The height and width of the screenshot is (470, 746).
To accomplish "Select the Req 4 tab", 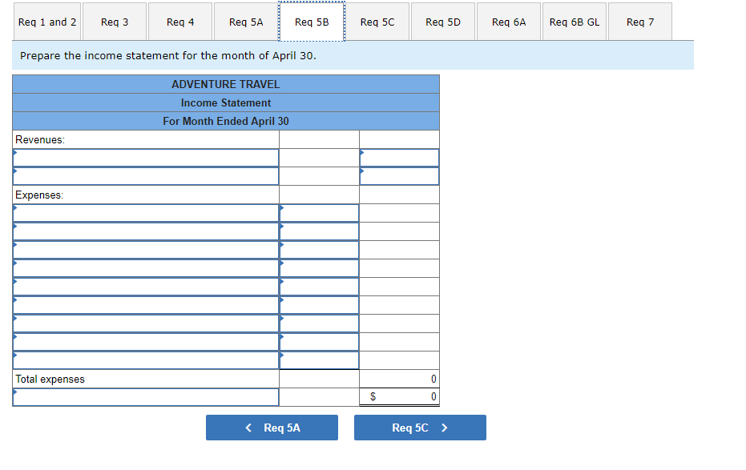I will [x=179, y=22].
